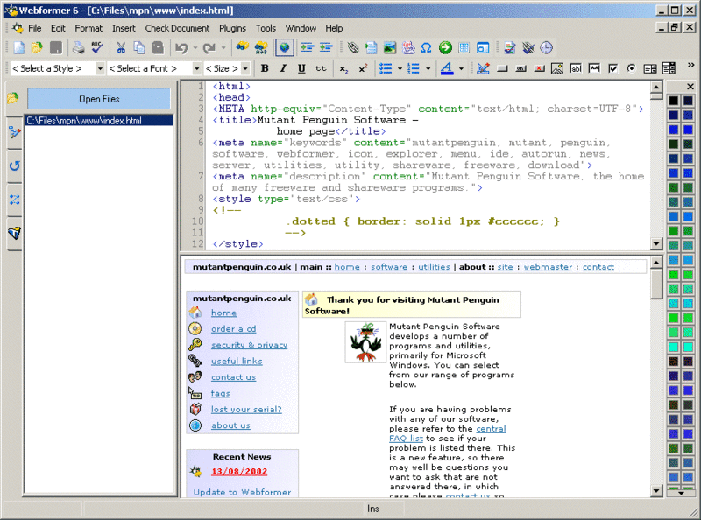Apply numbered list icon
The image size is (701, 520).
414,68
